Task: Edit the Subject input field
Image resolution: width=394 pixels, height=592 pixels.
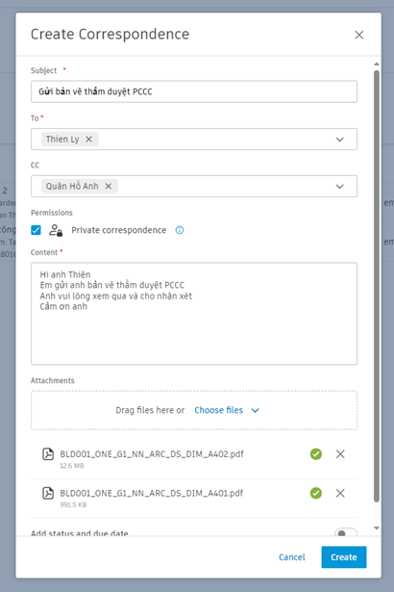Action: click(194, 91)
